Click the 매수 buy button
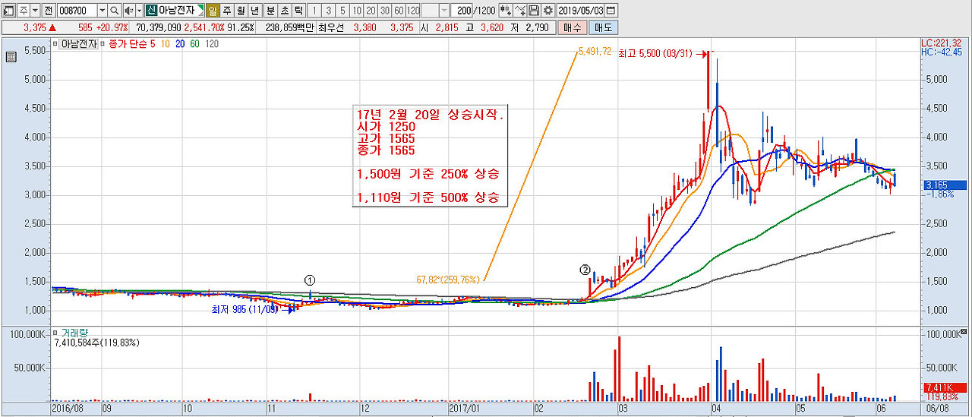Screen dimensions: 972x417 click(572, 27)
